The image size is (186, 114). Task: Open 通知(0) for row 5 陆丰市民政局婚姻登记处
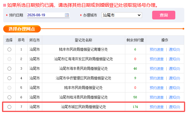(174, 88)
